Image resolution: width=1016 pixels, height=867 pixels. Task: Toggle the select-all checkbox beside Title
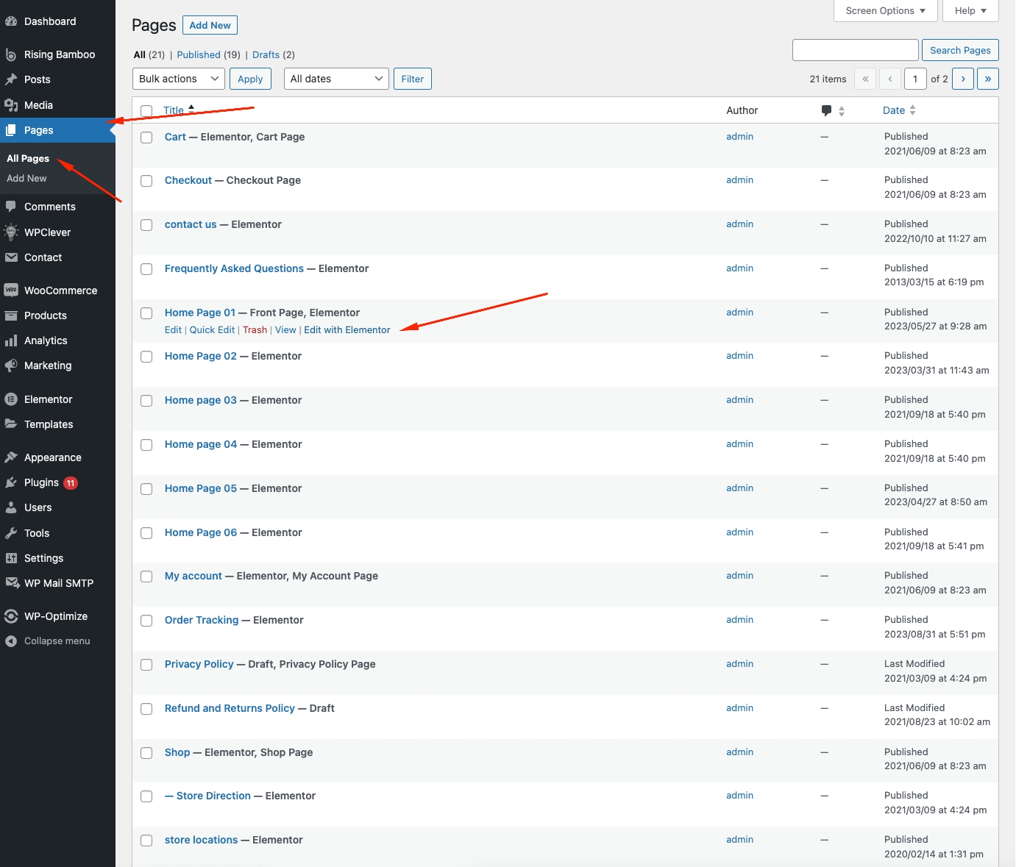point(146,111)
